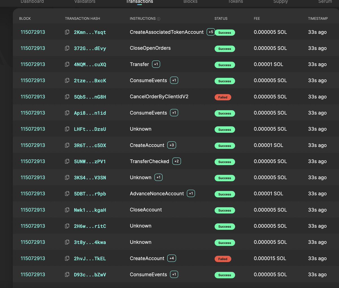Expand +1 badge next to AdvanceNonceAccount

tap(191, 194)
